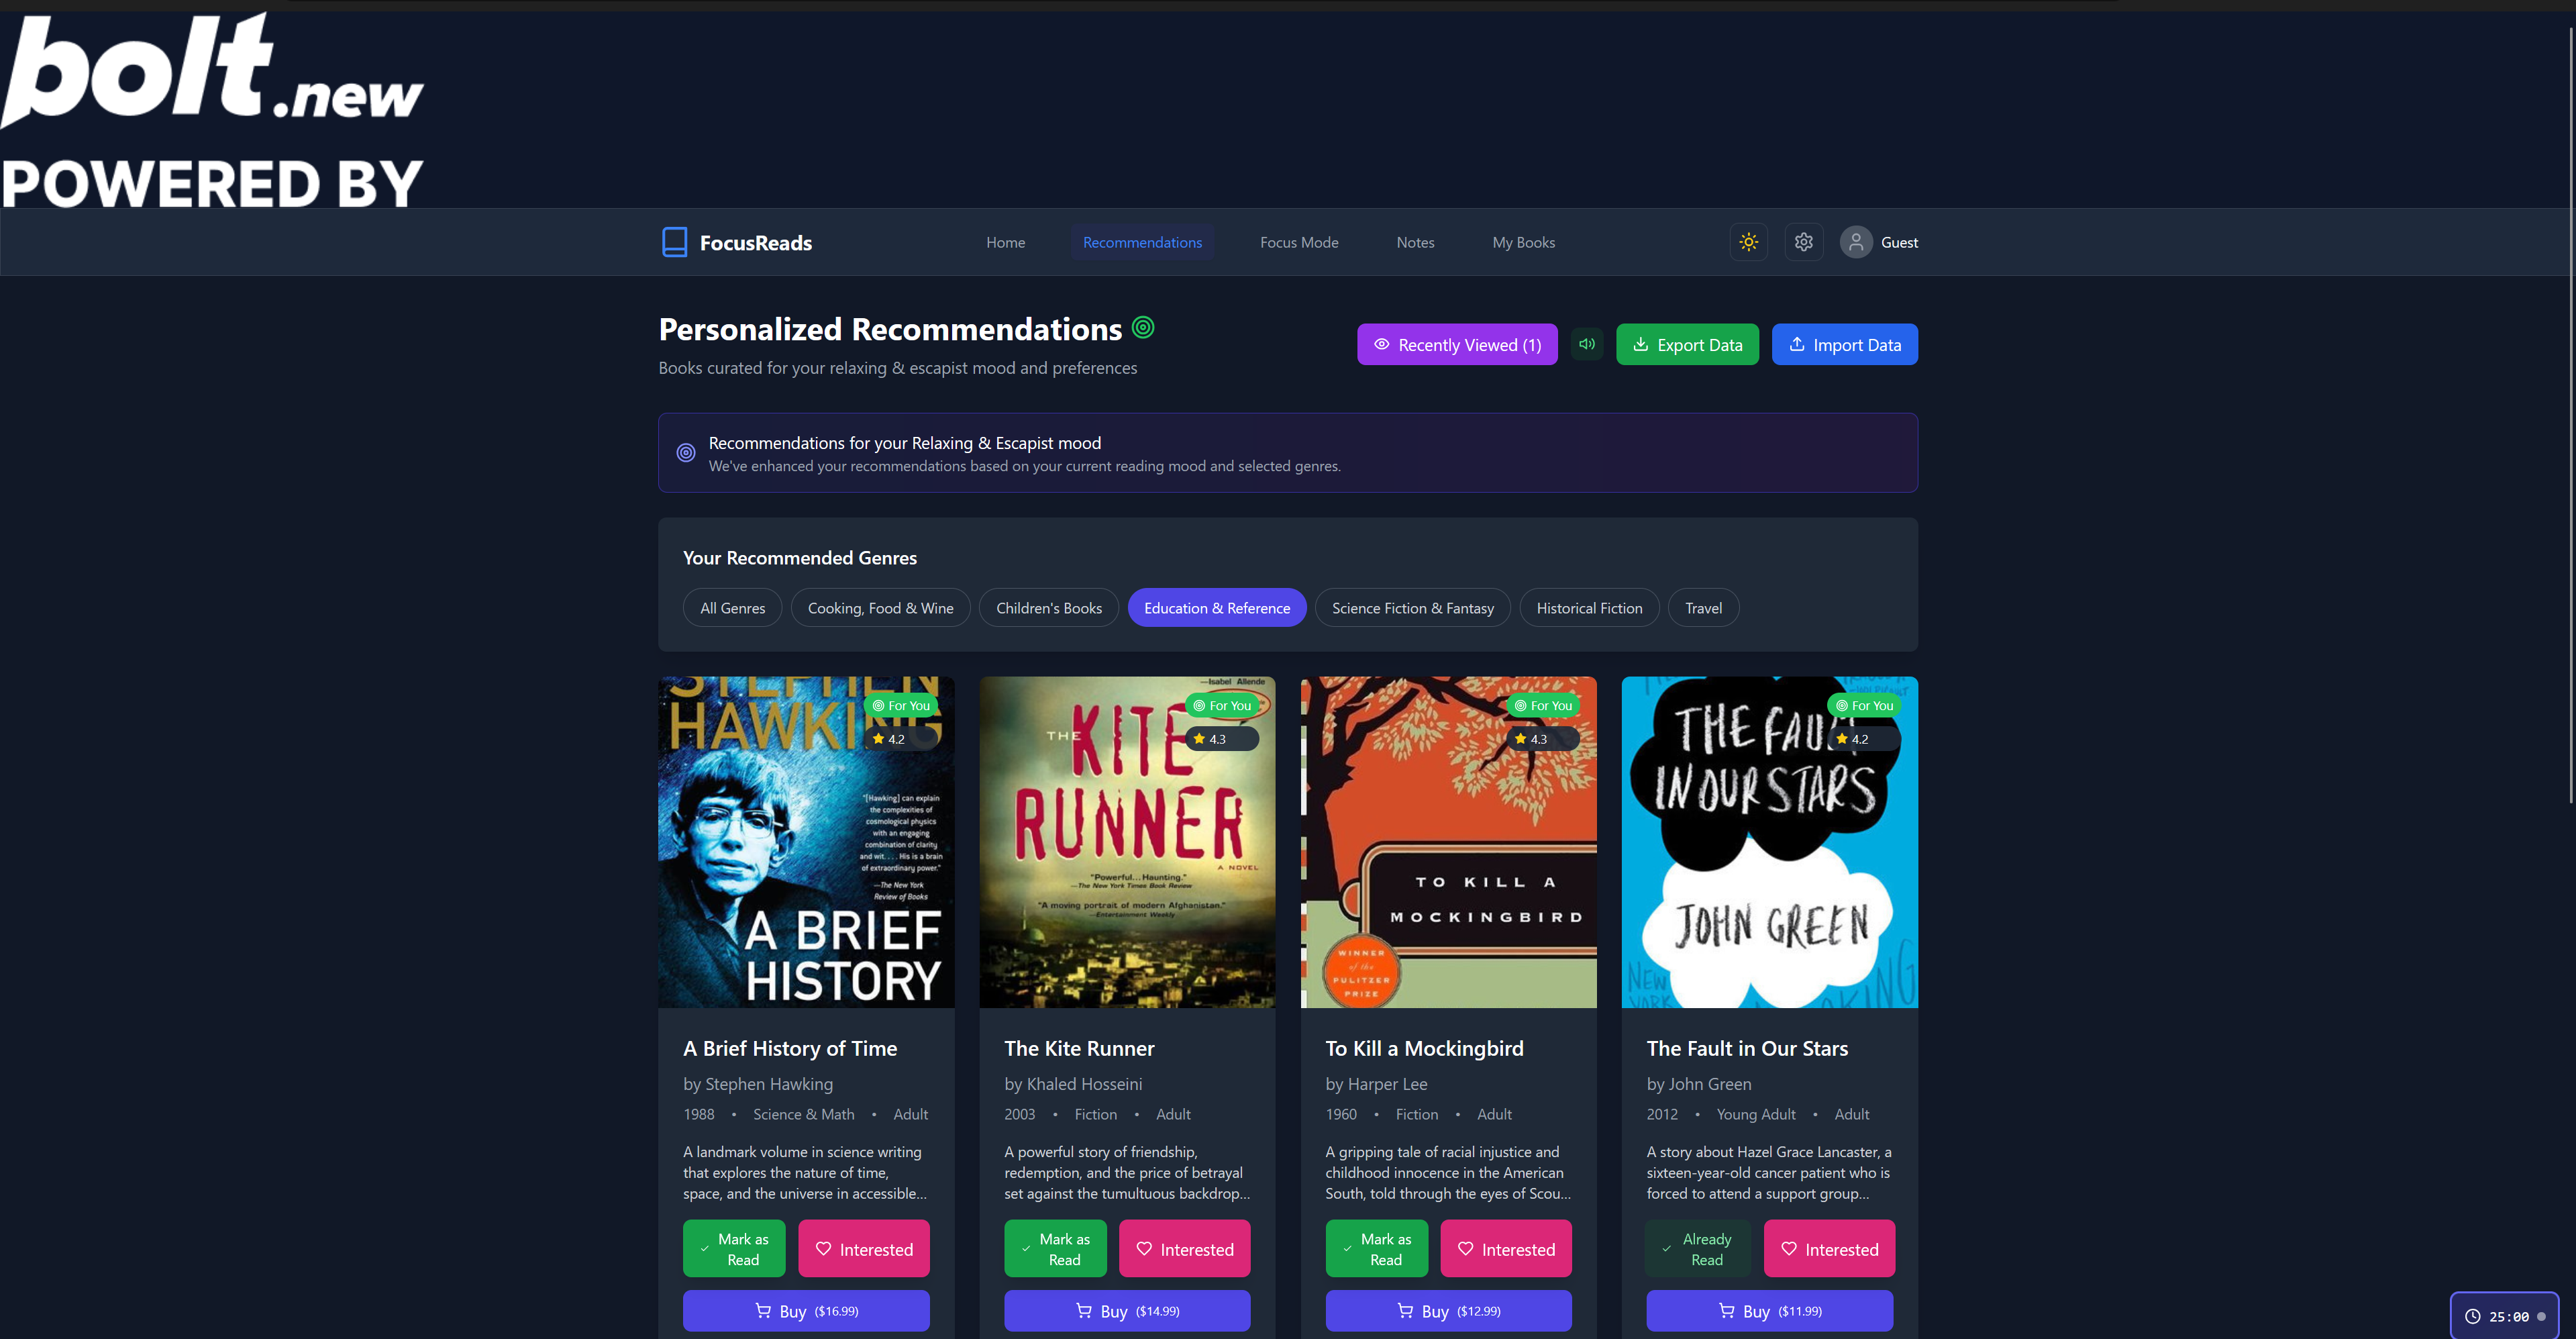Image resolution: width=2576 pixels, height=1339 pixels.
Task: Toggle the light theme sun icon
Action: [x=1748, y=242]
